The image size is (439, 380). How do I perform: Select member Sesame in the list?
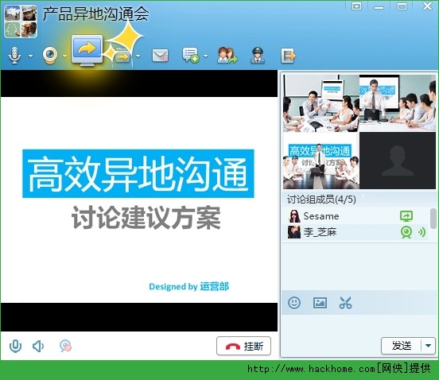tap(355, 216)
